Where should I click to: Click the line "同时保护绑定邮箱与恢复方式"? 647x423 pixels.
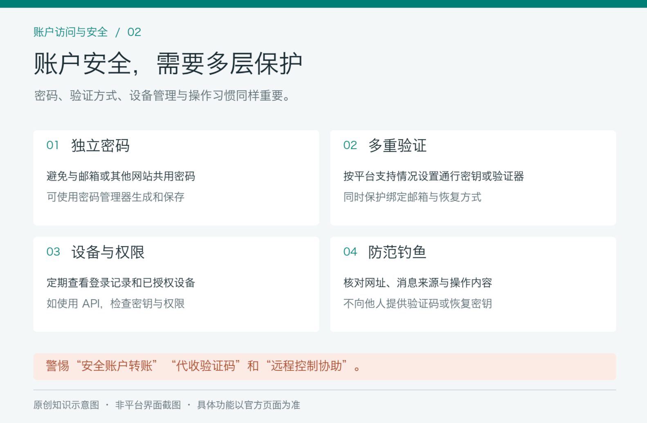(x=412, y=197)
